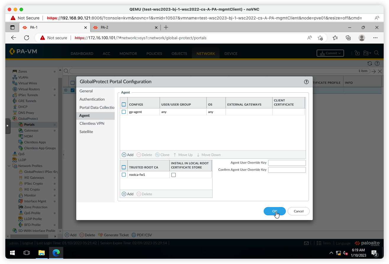Click the browser Favorites star-list icon

[x=335, y=38]
